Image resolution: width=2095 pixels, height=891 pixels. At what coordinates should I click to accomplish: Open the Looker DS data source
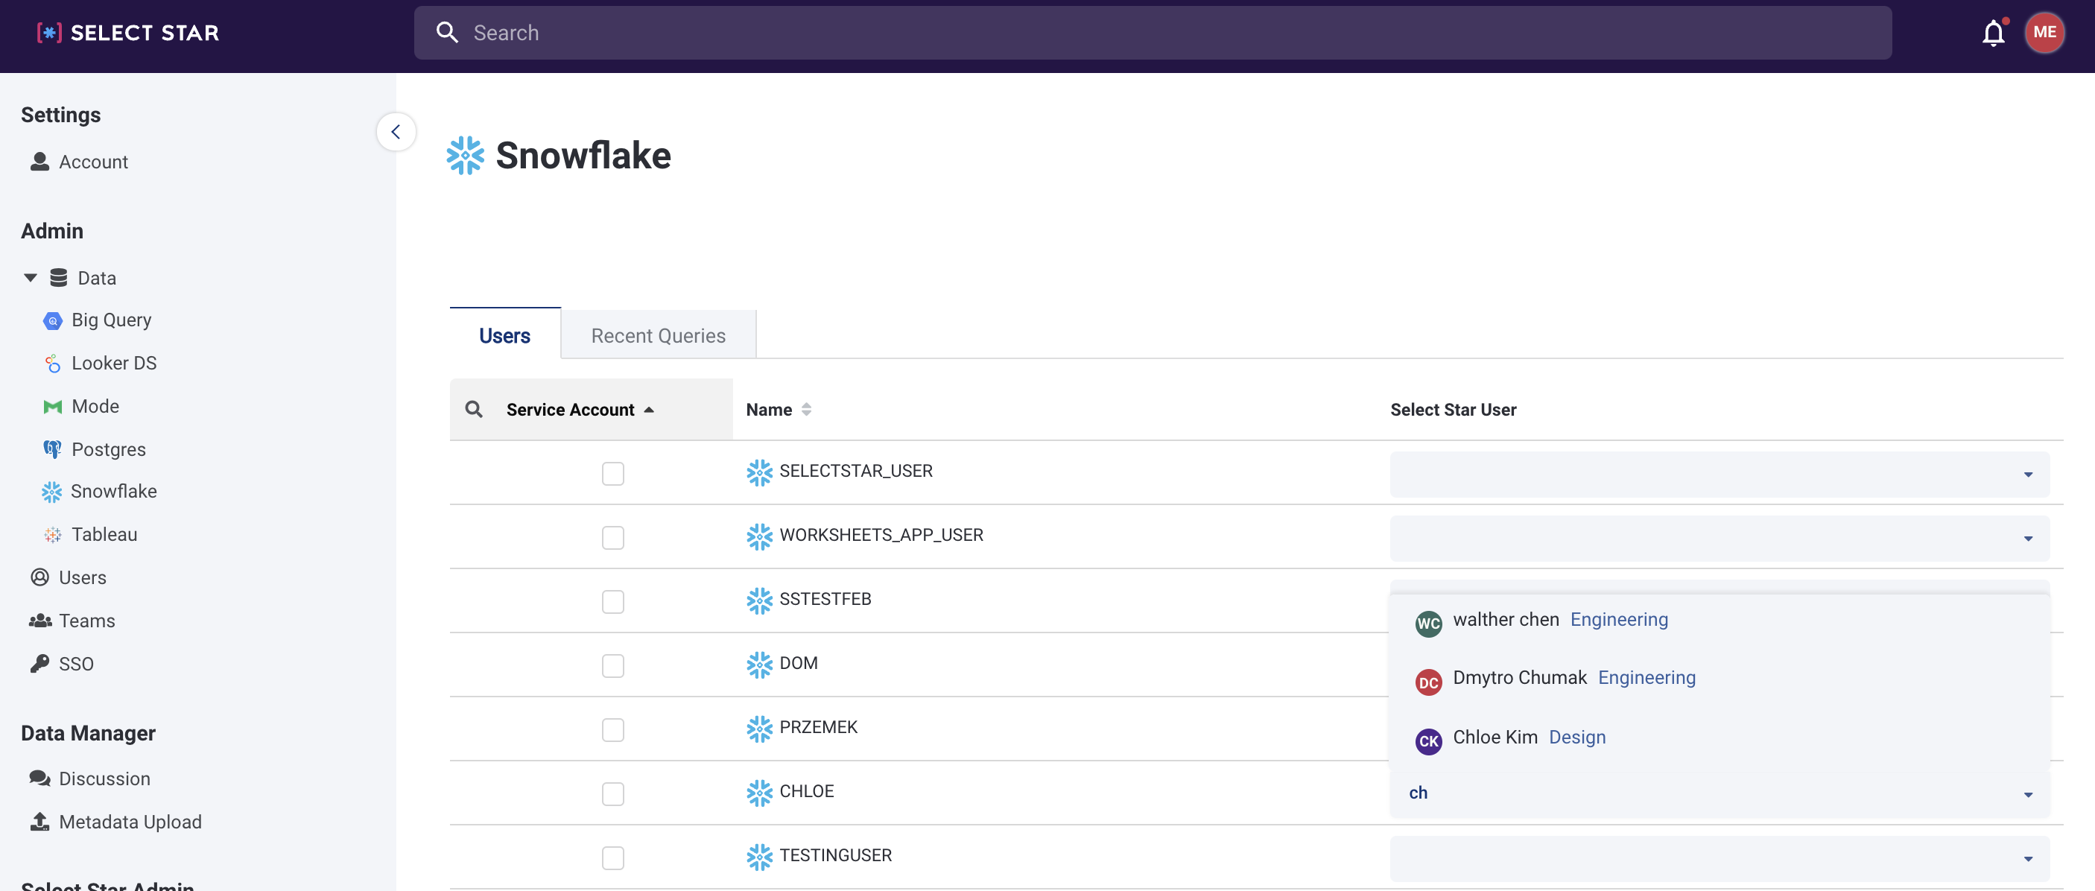(x=113, y=364)
